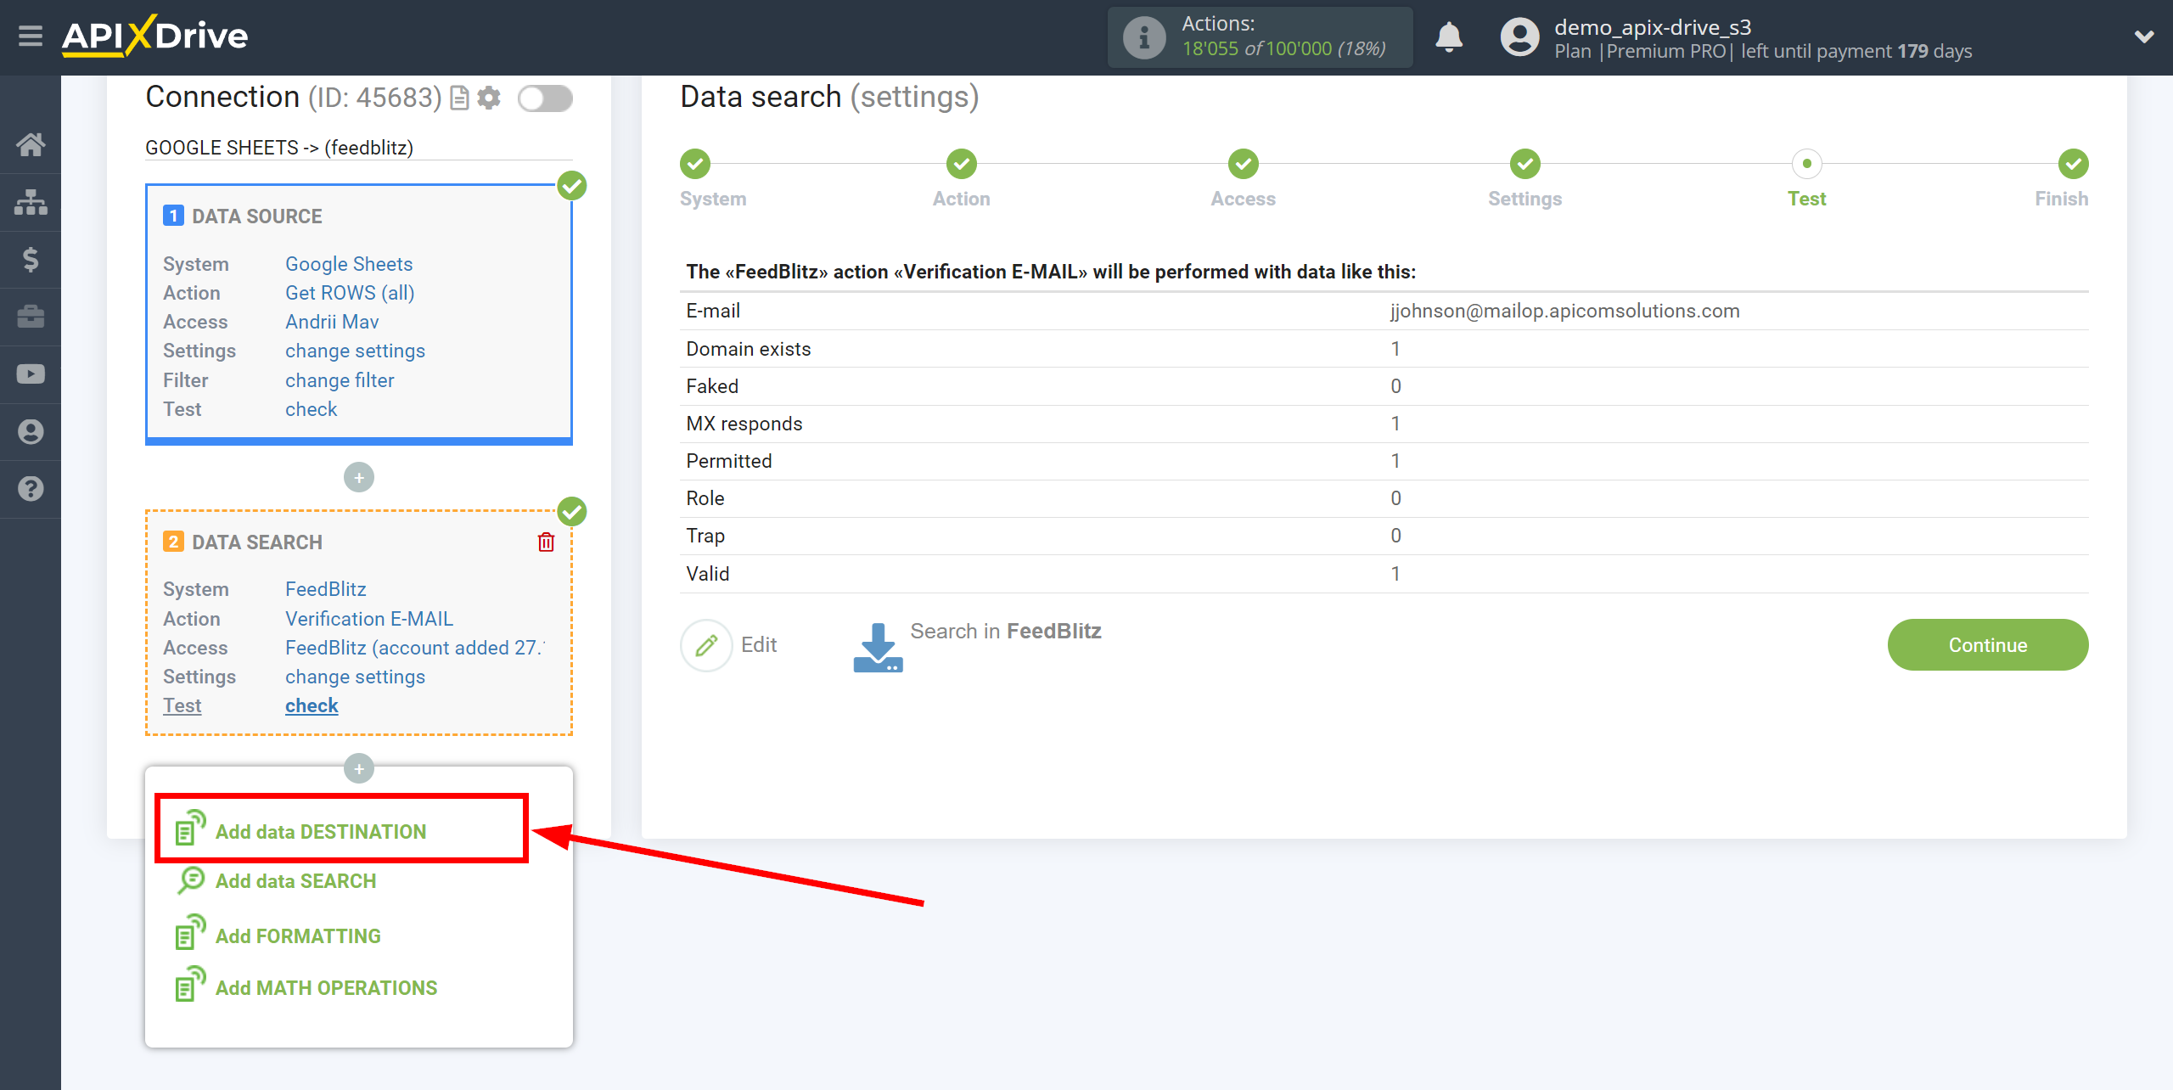Open the profile sidebar icon

click(31, 431)
